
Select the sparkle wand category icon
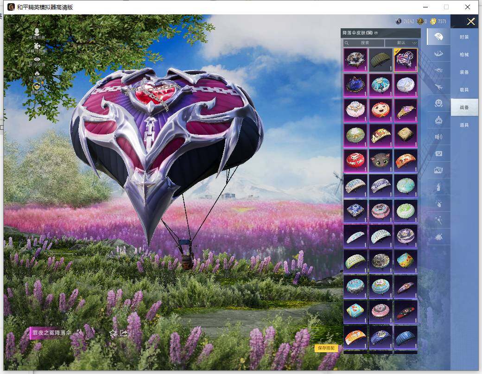(x=438, y=220)
